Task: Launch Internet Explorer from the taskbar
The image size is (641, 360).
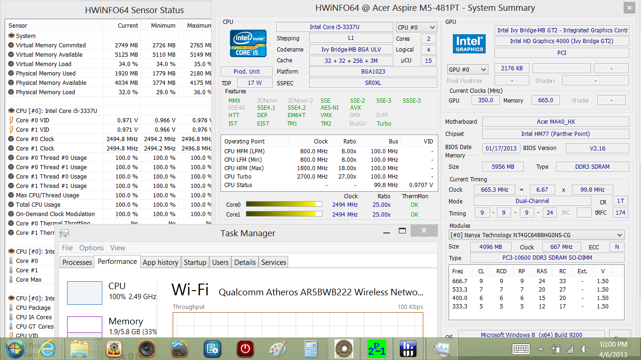Action: [x=47, y=349]
